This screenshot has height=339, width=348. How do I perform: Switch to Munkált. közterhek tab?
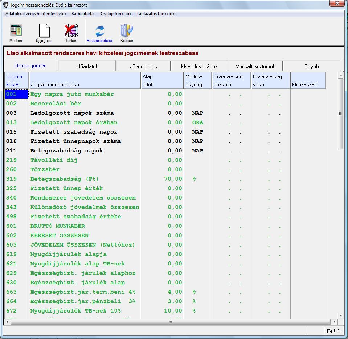point(255,66)
